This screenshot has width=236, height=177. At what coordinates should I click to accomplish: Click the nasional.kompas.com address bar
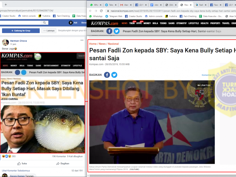[170, 11]
